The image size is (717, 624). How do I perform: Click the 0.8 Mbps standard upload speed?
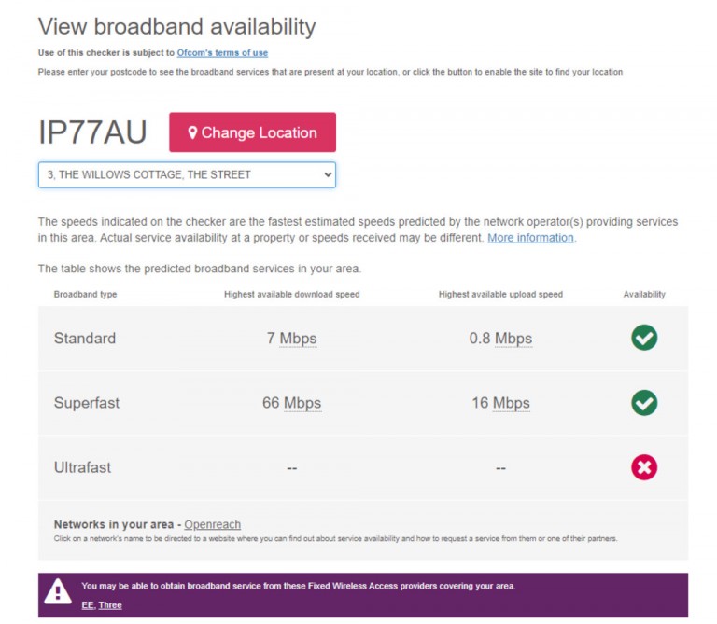tap(500, 339)
